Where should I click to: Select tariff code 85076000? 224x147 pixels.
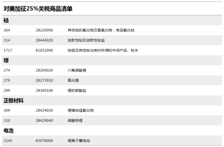pyautogui.click(x=44, y=141)
